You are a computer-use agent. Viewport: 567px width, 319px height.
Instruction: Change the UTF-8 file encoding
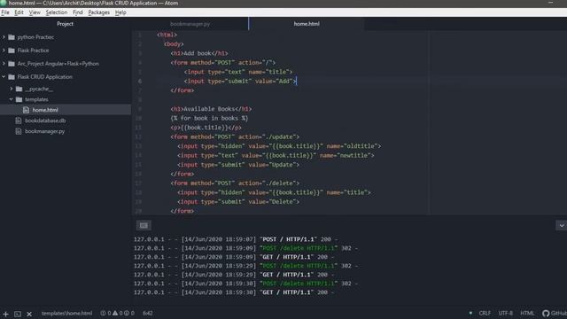tap(506, 313)
